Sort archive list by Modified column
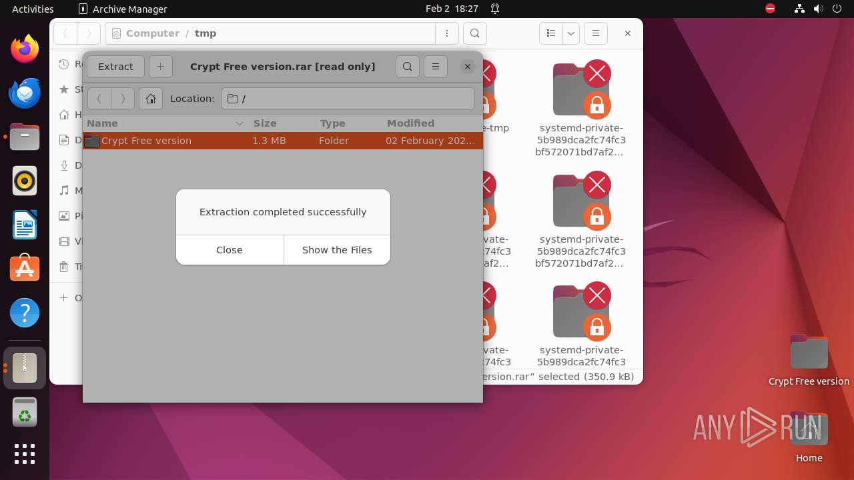 [x=432, y=123]
